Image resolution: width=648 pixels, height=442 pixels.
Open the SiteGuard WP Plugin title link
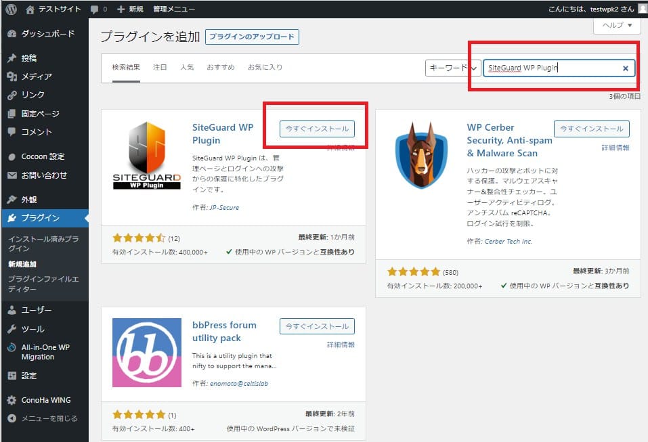223,134
